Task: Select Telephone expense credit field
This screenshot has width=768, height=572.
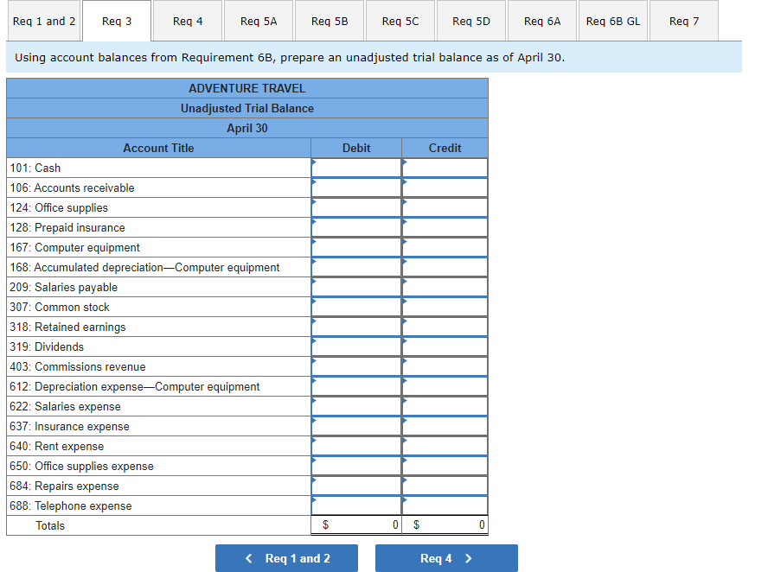Action: (445, 506)
